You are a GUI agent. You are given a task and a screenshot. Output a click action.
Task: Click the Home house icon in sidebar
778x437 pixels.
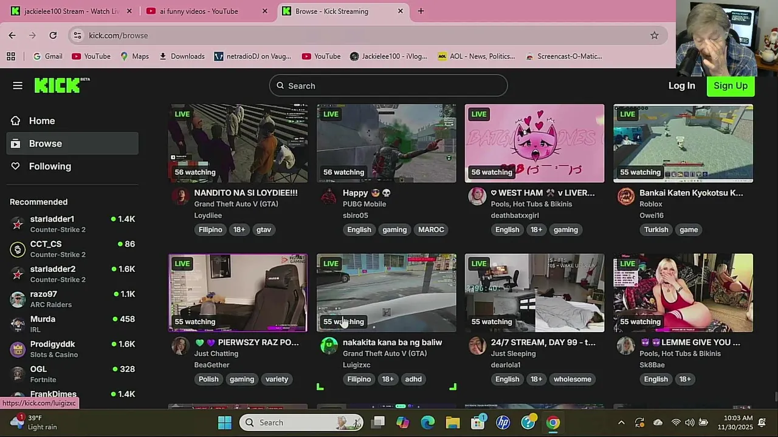pos(16,121)
